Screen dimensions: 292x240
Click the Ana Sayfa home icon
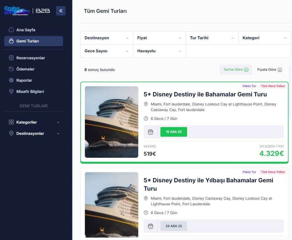point(11,30)
